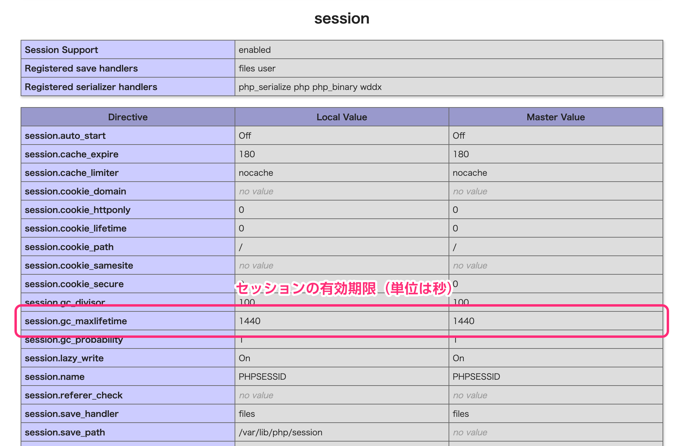Select the session.cookie_secure directive
The width and height of the screenshot is (688, 446).
74,284
